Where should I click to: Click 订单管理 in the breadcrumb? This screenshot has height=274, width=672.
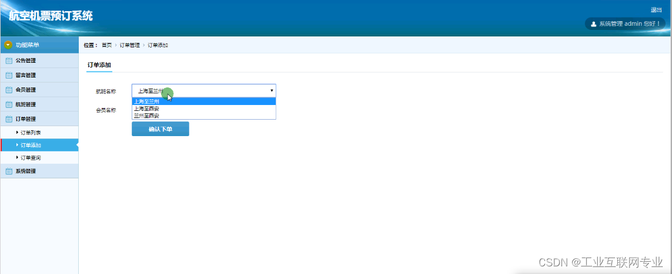130,45
